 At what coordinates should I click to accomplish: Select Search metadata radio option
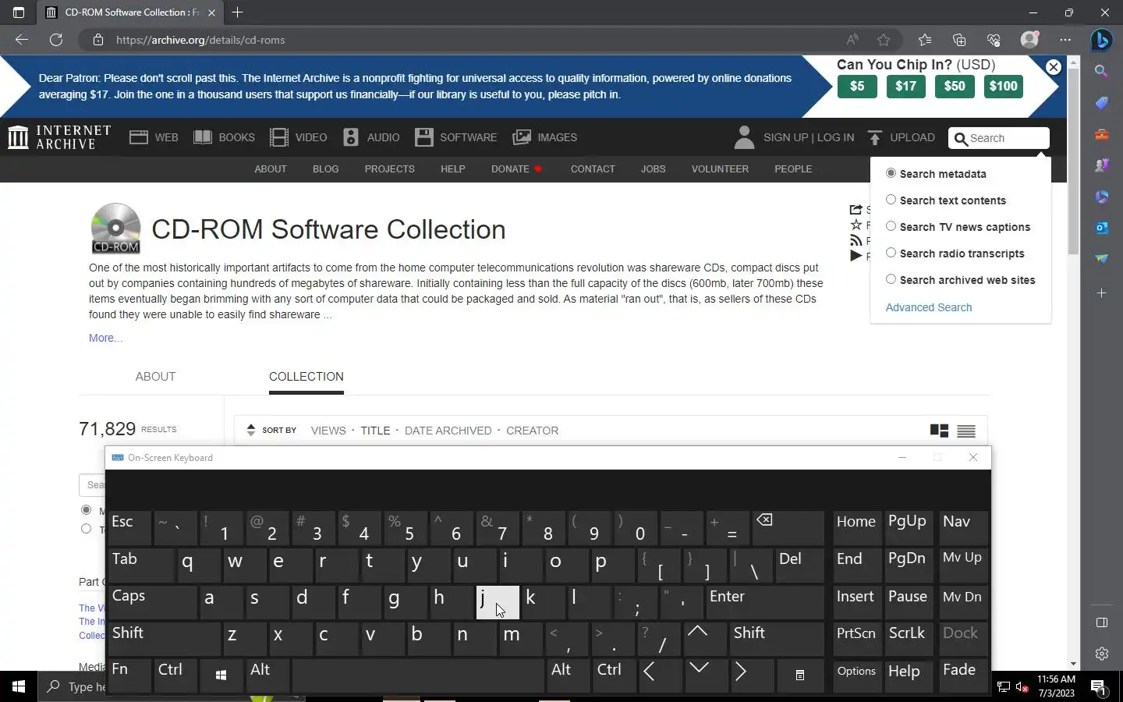[891, 173]
